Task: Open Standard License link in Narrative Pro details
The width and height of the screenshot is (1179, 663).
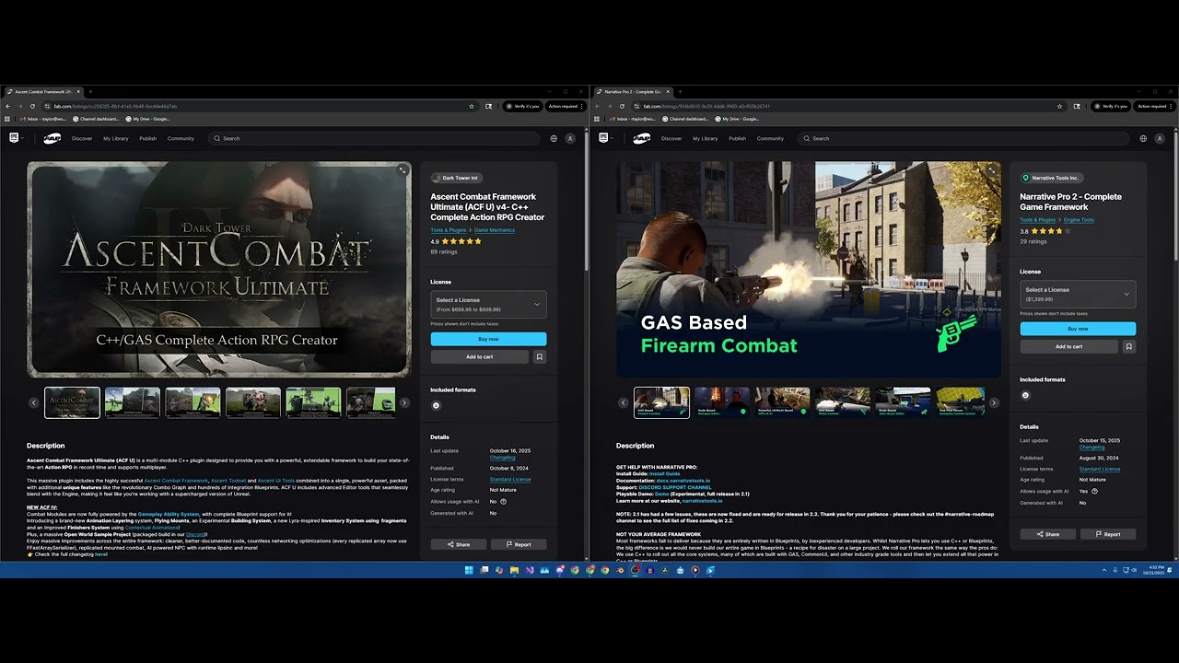Action: click(1100, 469)
